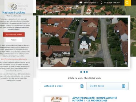The height and width of the screenshot is (102, 136).
Task: Click the mobile phone icon in header
Action: pos(101,3)
